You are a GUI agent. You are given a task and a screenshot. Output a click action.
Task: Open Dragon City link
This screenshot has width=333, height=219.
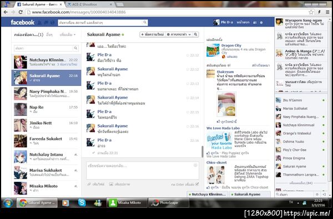[x=231, y=45]
